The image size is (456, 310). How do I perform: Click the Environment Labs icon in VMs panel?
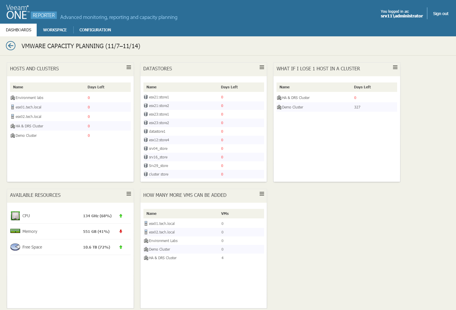[x=146, y=241]
